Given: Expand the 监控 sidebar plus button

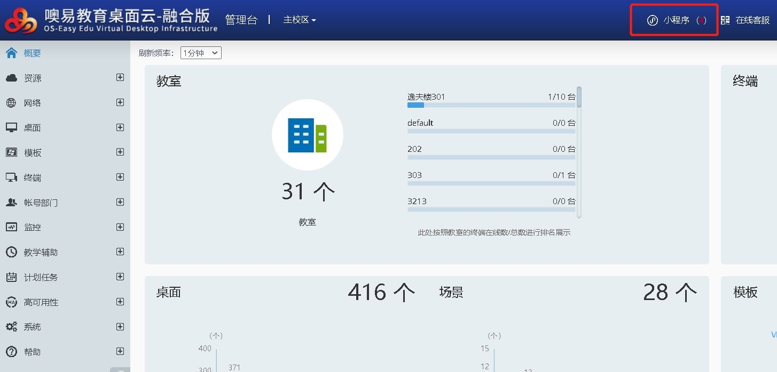Looking at the screenshot, I should 120,227.
